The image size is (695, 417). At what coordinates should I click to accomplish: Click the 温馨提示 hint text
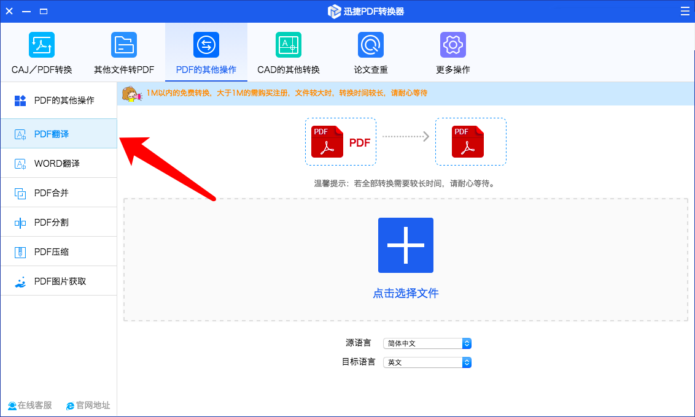click(404, 183)
